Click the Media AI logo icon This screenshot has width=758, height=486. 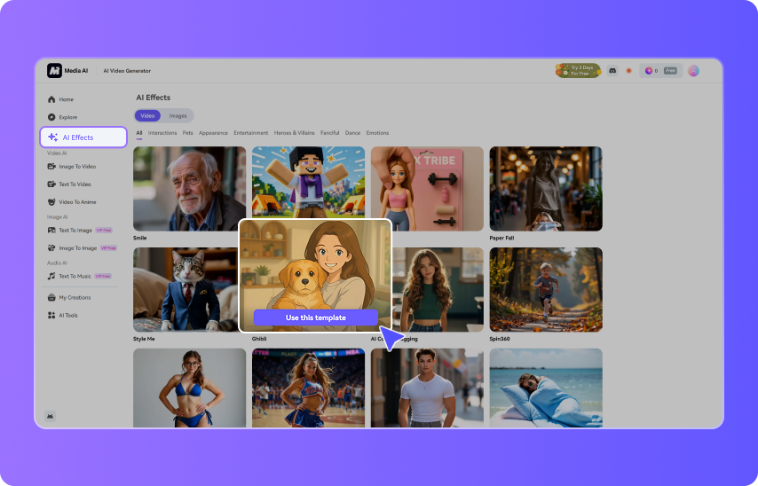[55, 71]
